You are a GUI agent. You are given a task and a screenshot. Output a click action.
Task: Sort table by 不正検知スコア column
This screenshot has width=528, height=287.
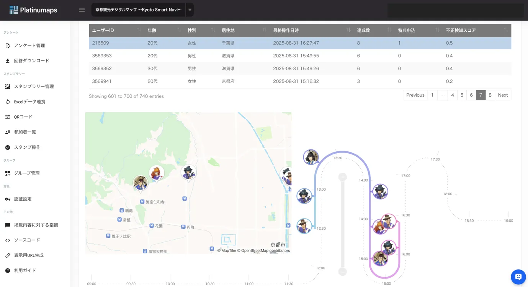tap(477, 30)
